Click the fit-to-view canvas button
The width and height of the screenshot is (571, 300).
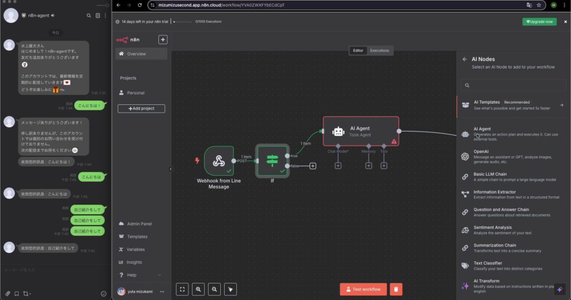click(x=182, y=289)
